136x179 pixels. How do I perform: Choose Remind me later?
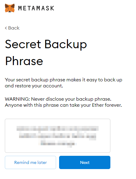coord(30,162)
